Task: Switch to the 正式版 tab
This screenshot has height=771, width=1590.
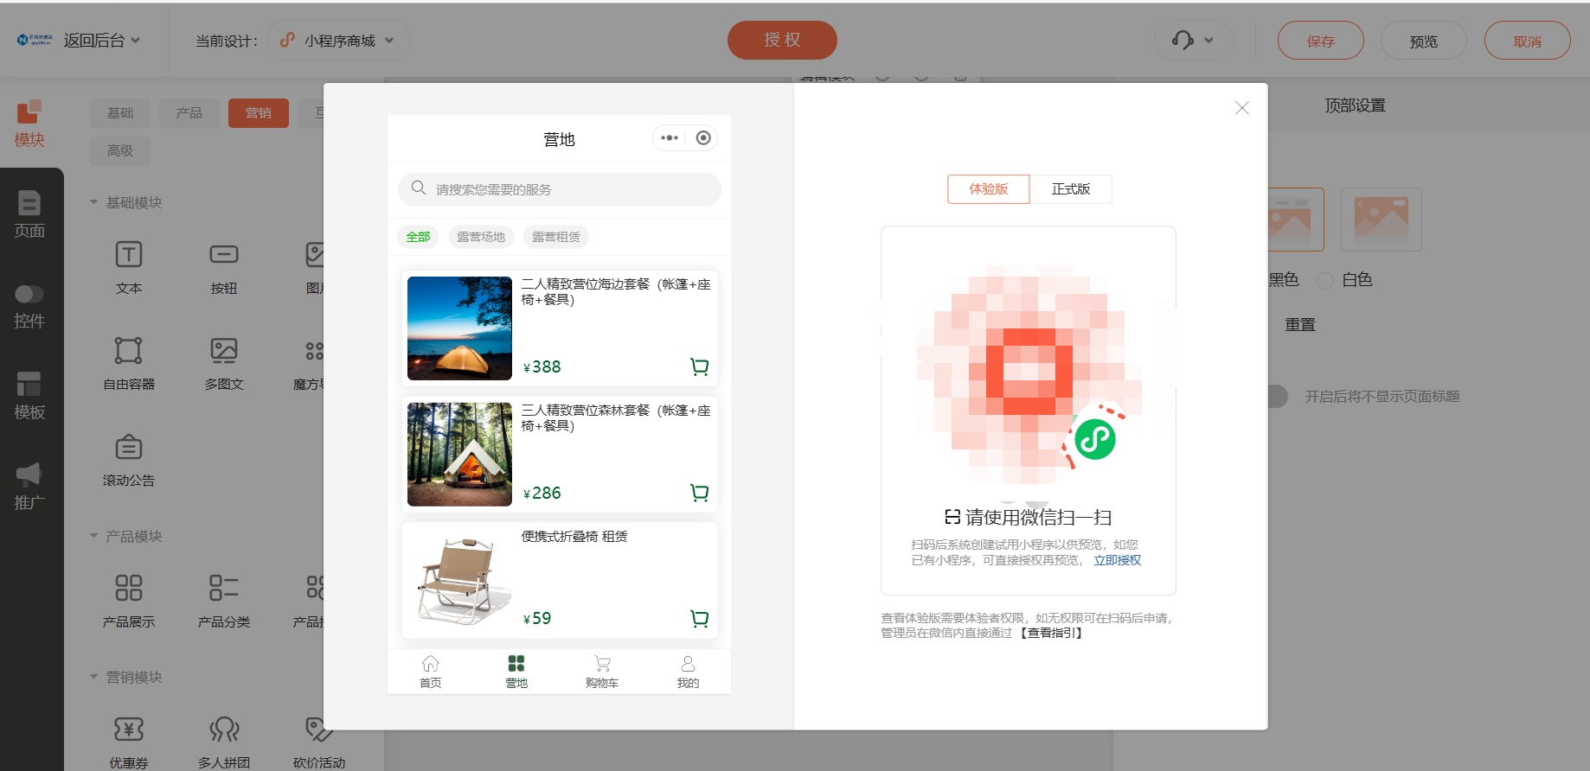Action: point(1071,189)
